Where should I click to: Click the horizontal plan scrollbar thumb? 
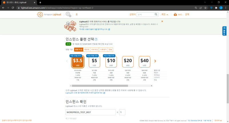click(x=100, y=86)
